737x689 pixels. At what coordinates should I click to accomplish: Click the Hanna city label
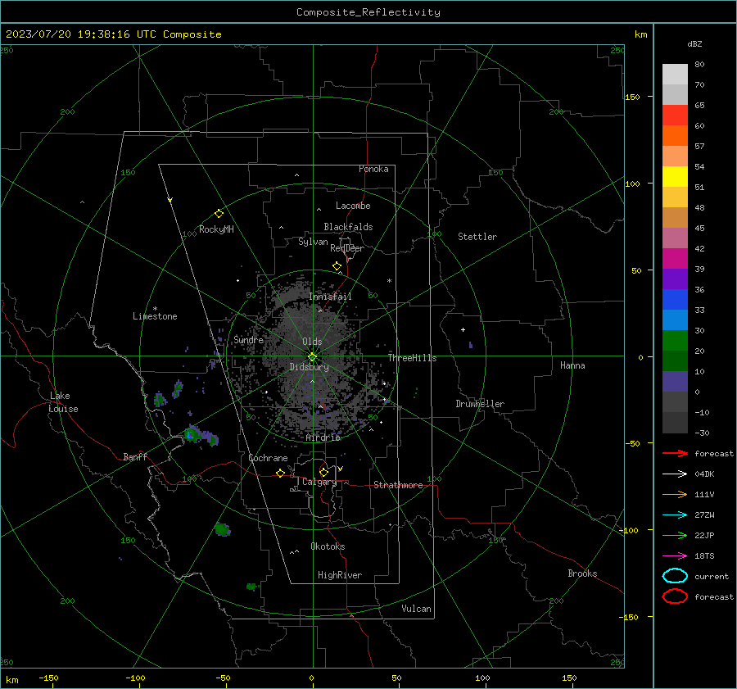(572, 365)
